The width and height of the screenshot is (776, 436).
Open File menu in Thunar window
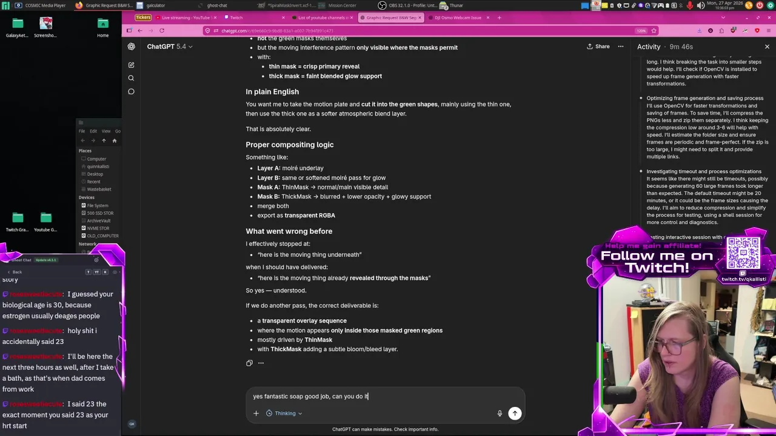pos(82,131)
